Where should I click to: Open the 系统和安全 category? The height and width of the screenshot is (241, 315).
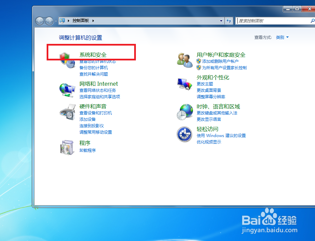[x=93, y=55]
